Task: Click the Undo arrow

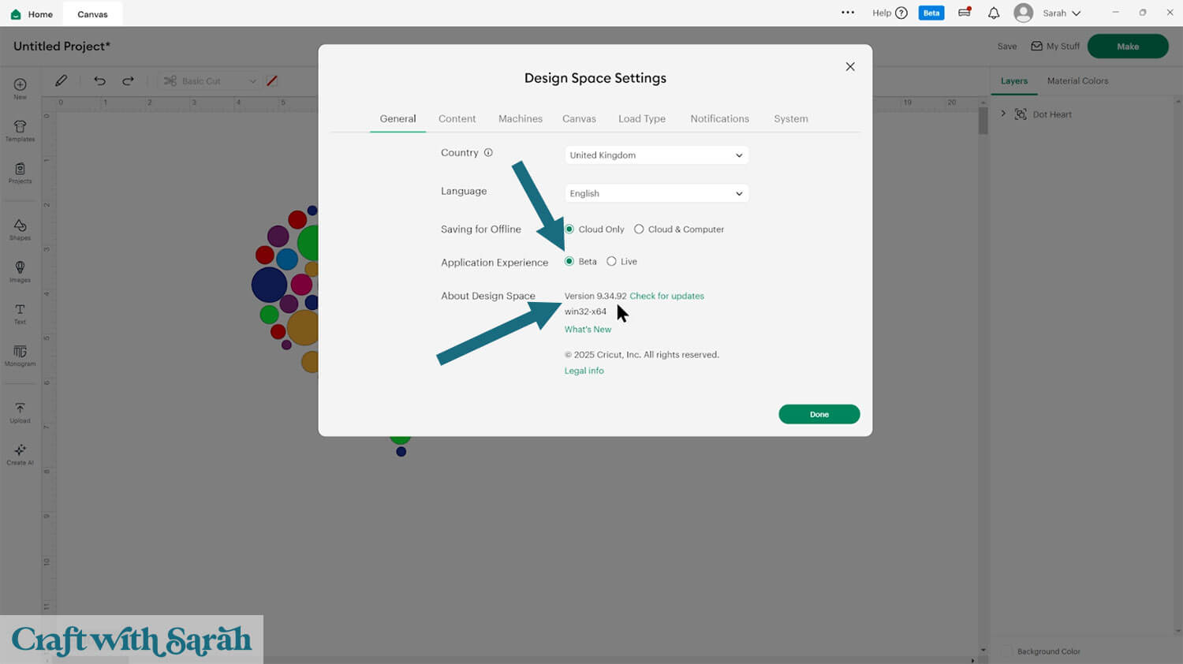Action: point(99,80)
